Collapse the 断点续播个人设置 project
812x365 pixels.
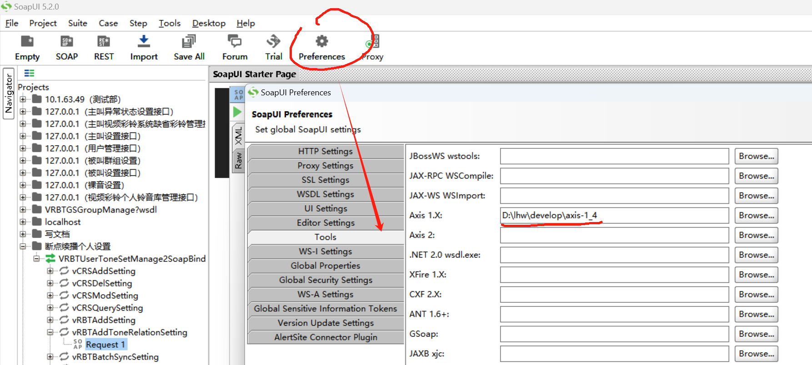(23, 246)
